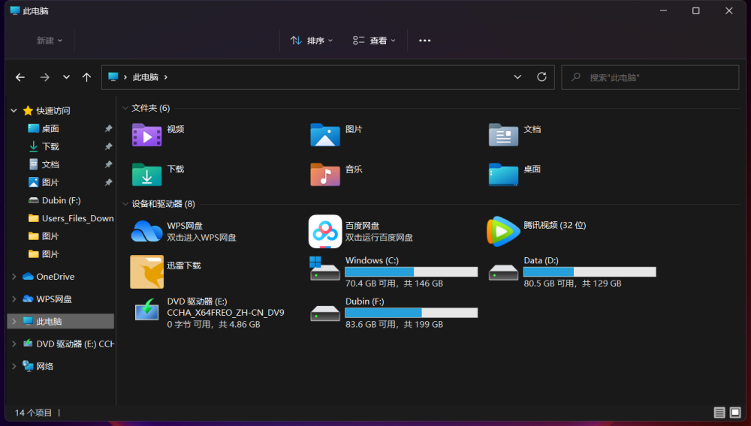The image size is (751, 426).
Task: Open the 新建 new menu
Action: click(50, 40)
